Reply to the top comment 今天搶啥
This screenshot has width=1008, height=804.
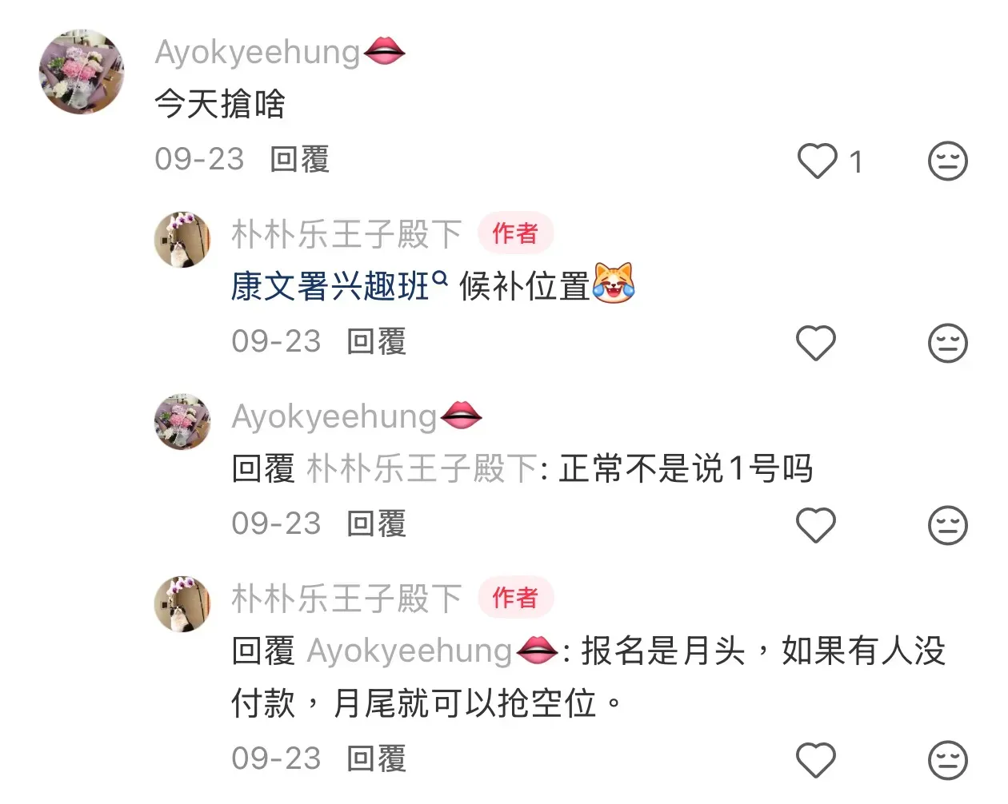click(x=300, y=160)
